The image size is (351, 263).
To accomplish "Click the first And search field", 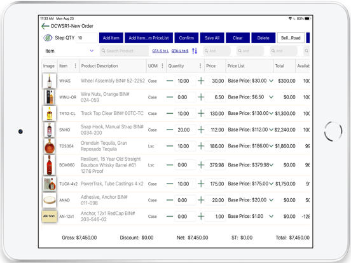I will [217, 51].
